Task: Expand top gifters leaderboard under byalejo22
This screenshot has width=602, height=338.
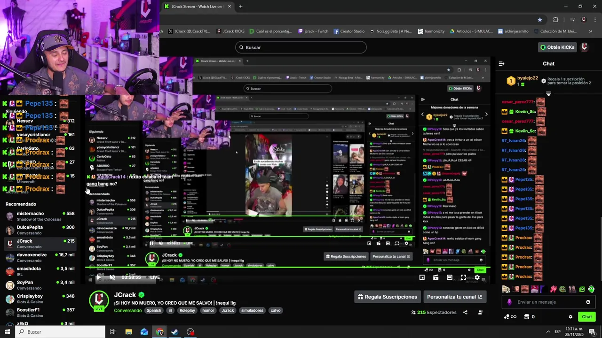Action: (x=548, y=94)
